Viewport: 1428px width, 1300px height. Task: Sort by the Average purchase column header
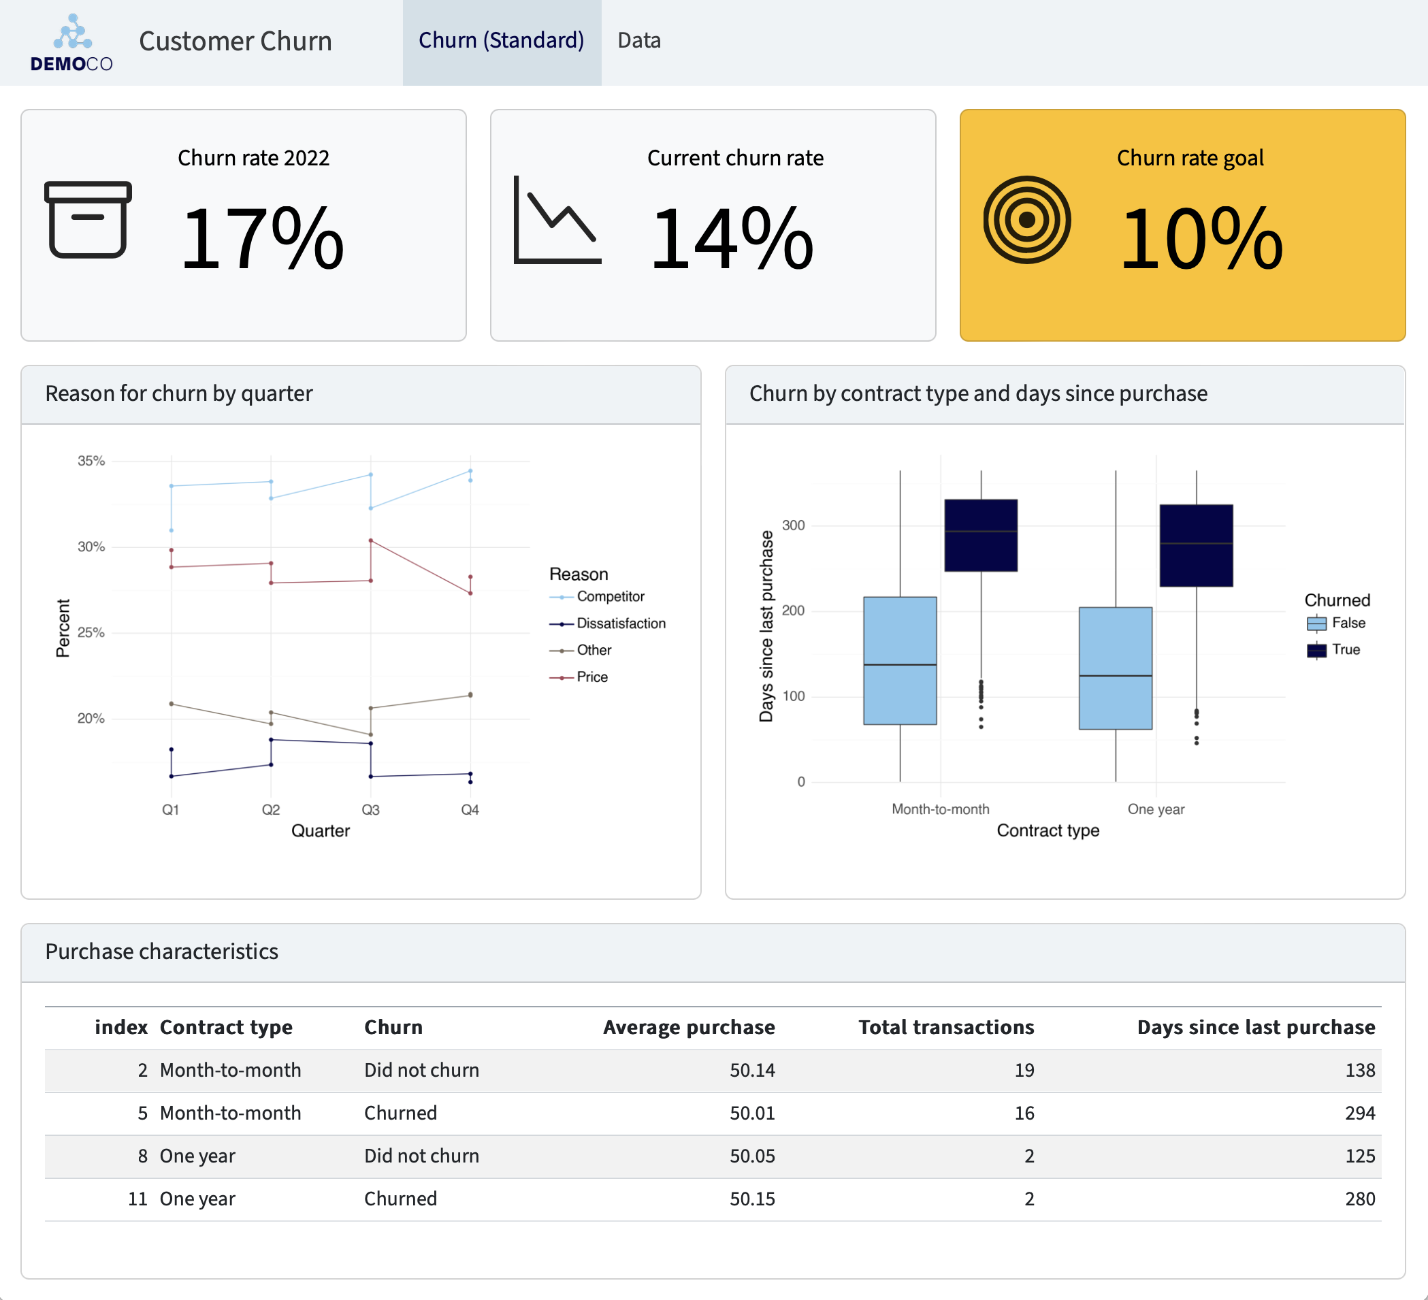pos(689,1027)
